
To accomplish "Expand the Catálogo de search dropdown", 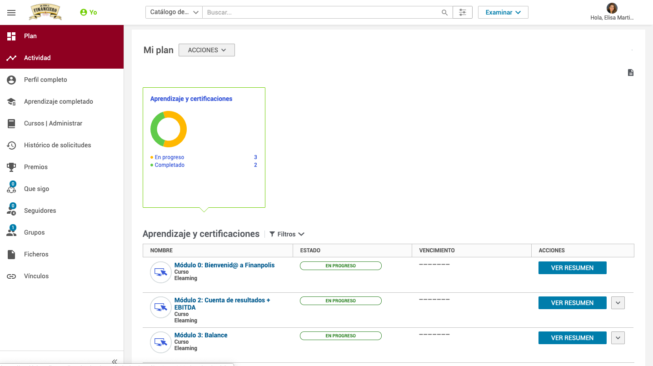I will pos(174,13).
